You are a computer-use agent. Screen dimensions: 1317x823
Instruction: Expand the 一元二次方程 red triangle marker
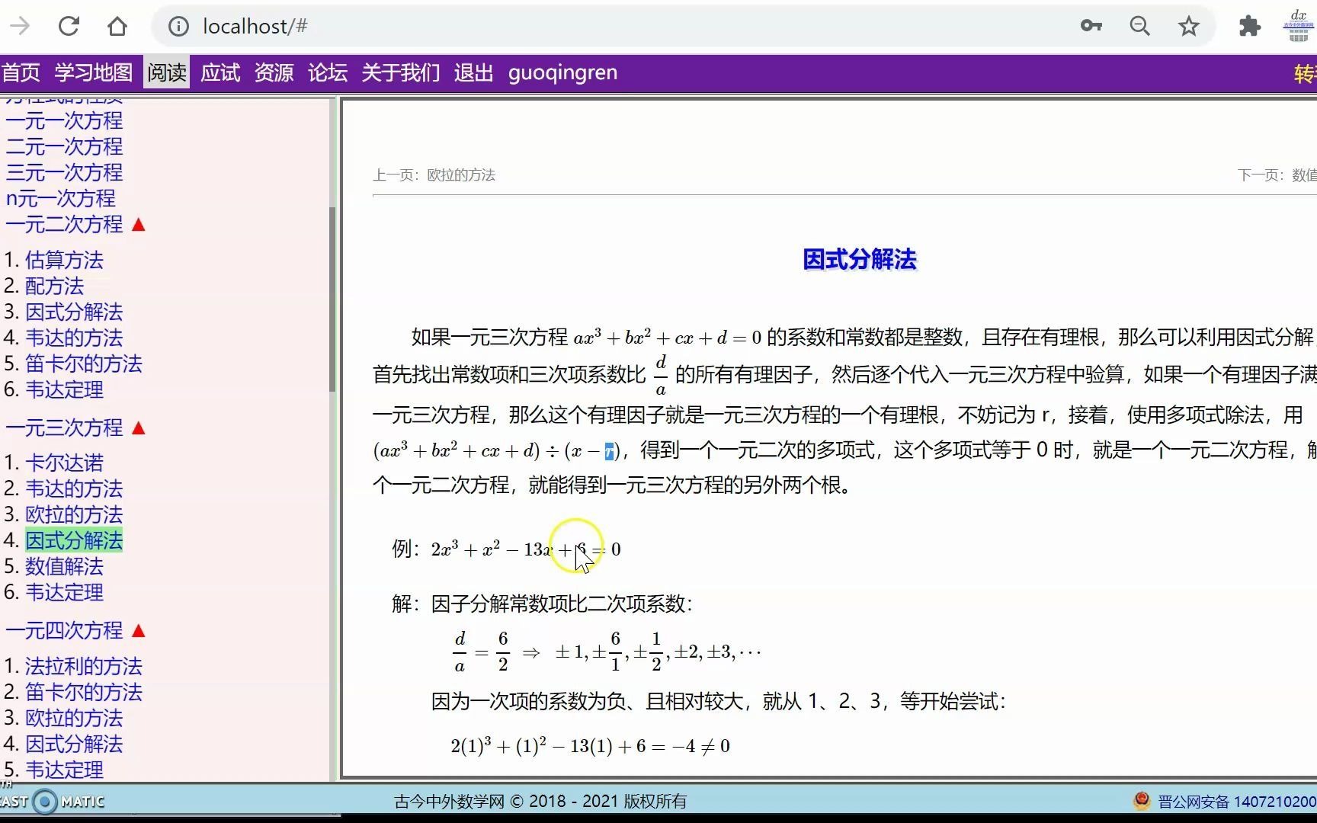pyautogui.click(x=139, y=224)
